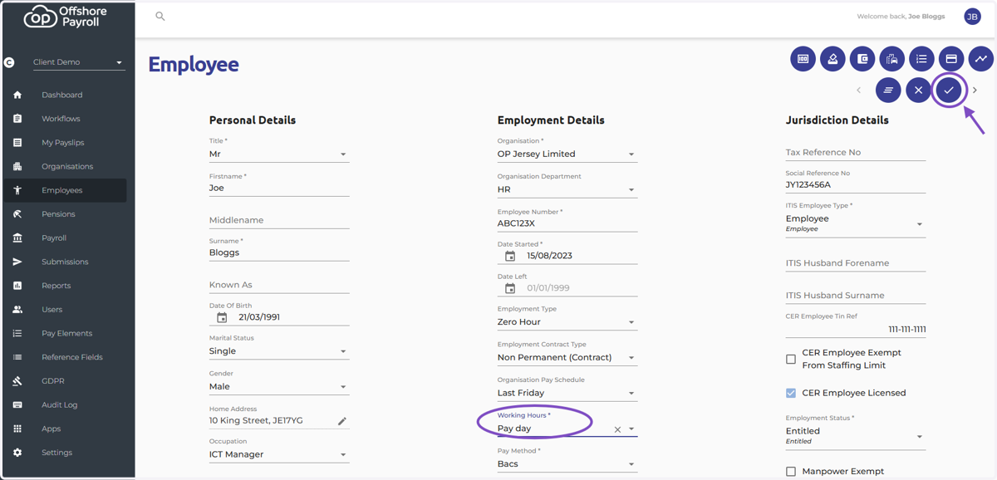
Task: Click the building and car icon button
Action: click(892, 59)
